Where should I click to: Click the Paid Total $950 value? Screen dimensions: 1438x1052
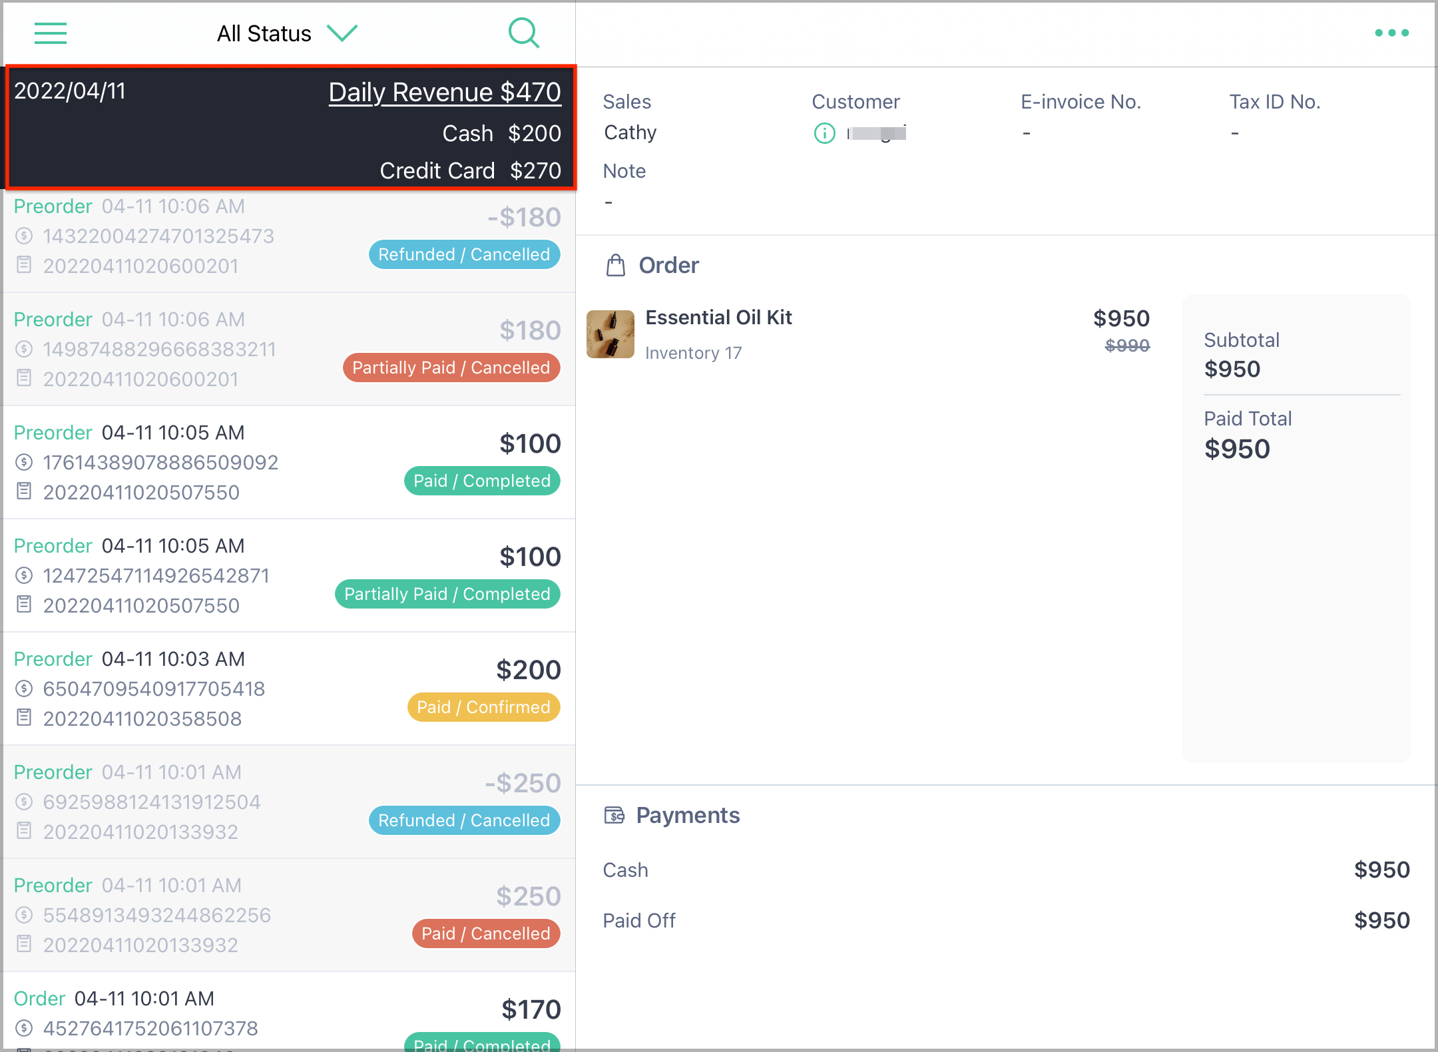click(1237, 449)
